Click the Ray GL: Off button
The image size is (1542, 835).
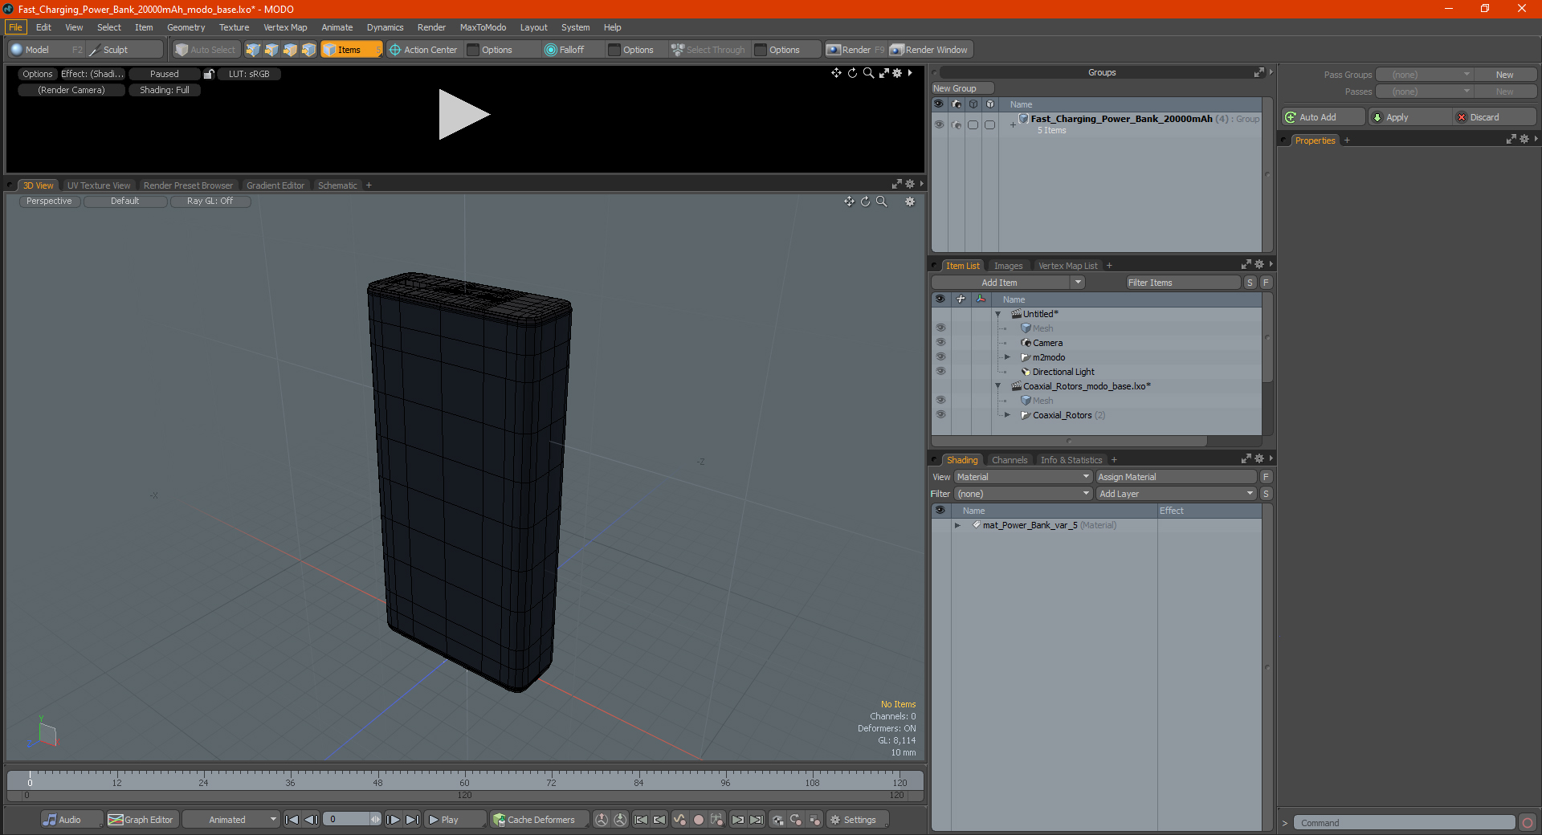(x=210, y=202)
